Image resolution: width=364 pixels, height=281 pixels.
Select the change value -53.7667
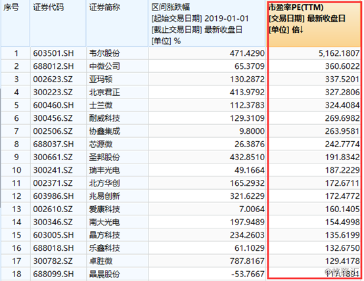(248, 274)
